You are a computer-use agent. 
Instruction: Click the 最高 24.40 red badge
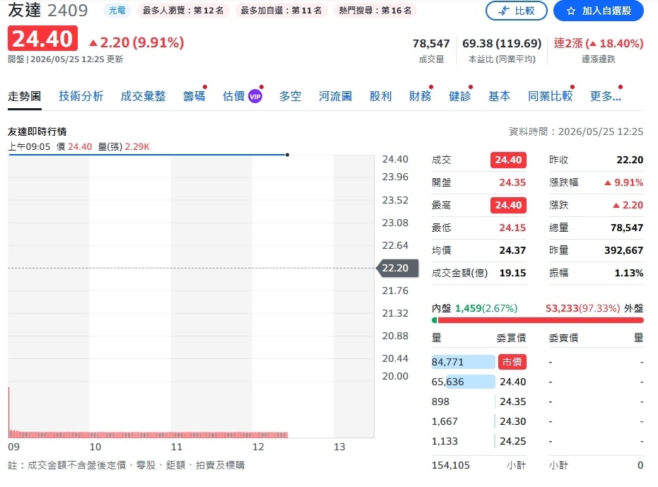pos(508,205)
